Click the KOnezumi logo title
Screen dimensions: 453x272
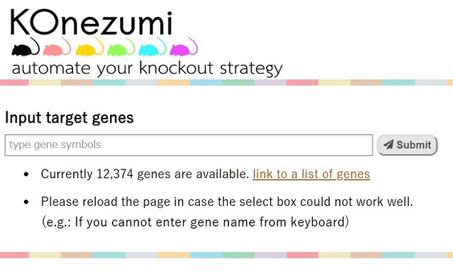[x=91, y=23]
